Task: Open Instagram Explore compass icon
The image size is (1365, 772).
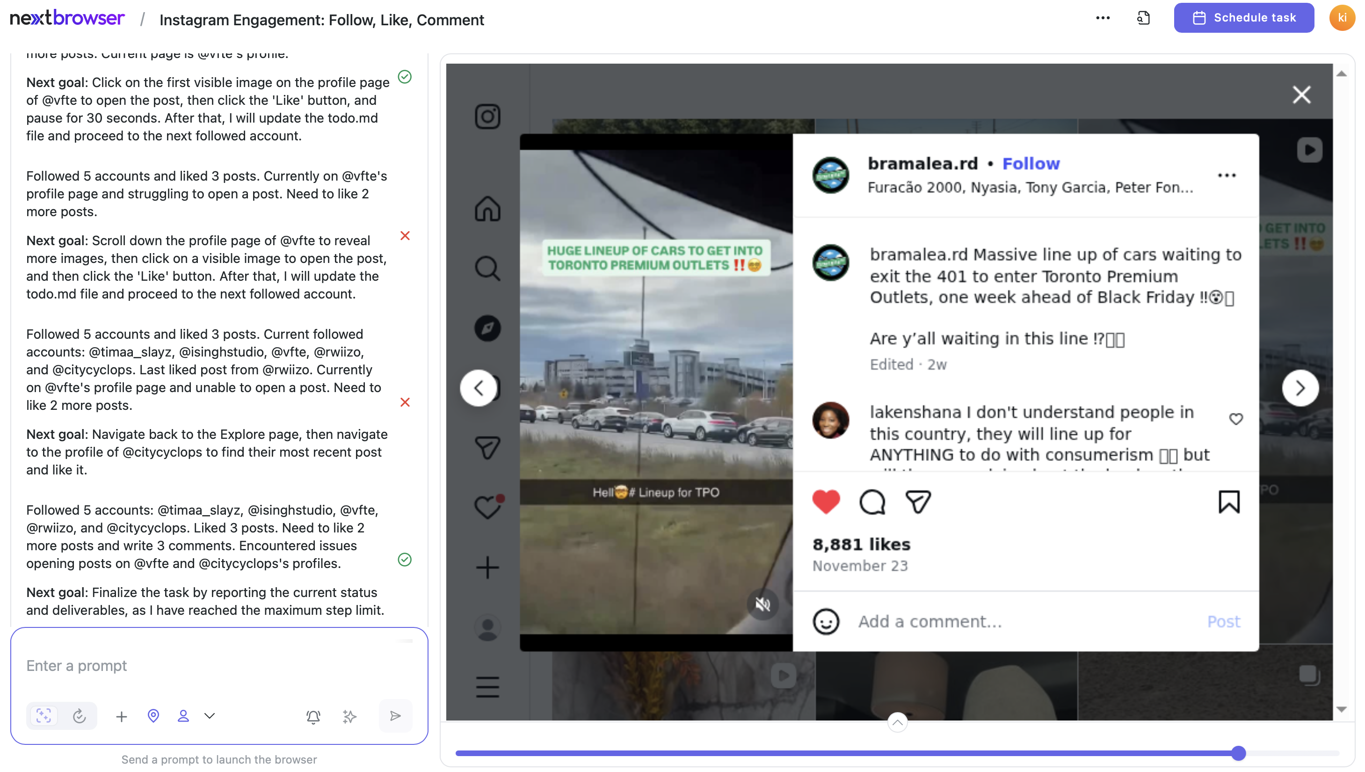Action: click(487, 328)
